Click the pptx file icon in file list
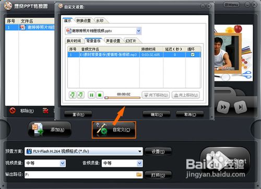261x189 pixels. pos(22,27)
